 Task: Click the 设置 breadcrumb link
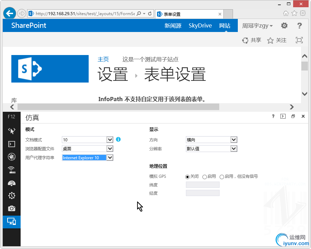click(x=113, y=74)
